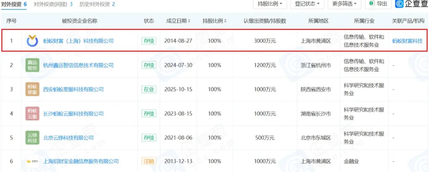429x172 pixels.
Task: Click 存续 status tag for 长沙蚂蚁云服
Action: [149, 114]
